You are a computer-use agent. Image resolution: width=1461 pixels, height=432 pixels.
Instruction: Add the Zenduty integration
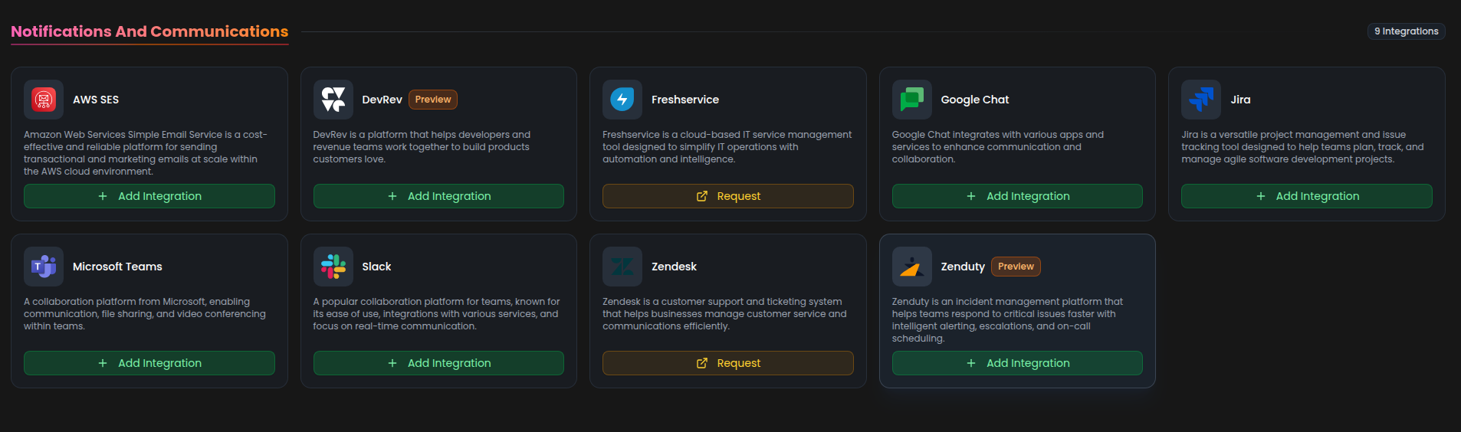pyautogui.click(x=1017, y=363)
